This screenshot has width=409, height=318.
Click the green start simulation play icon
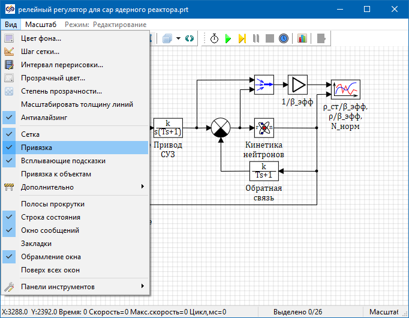click(x=228, y=38)
